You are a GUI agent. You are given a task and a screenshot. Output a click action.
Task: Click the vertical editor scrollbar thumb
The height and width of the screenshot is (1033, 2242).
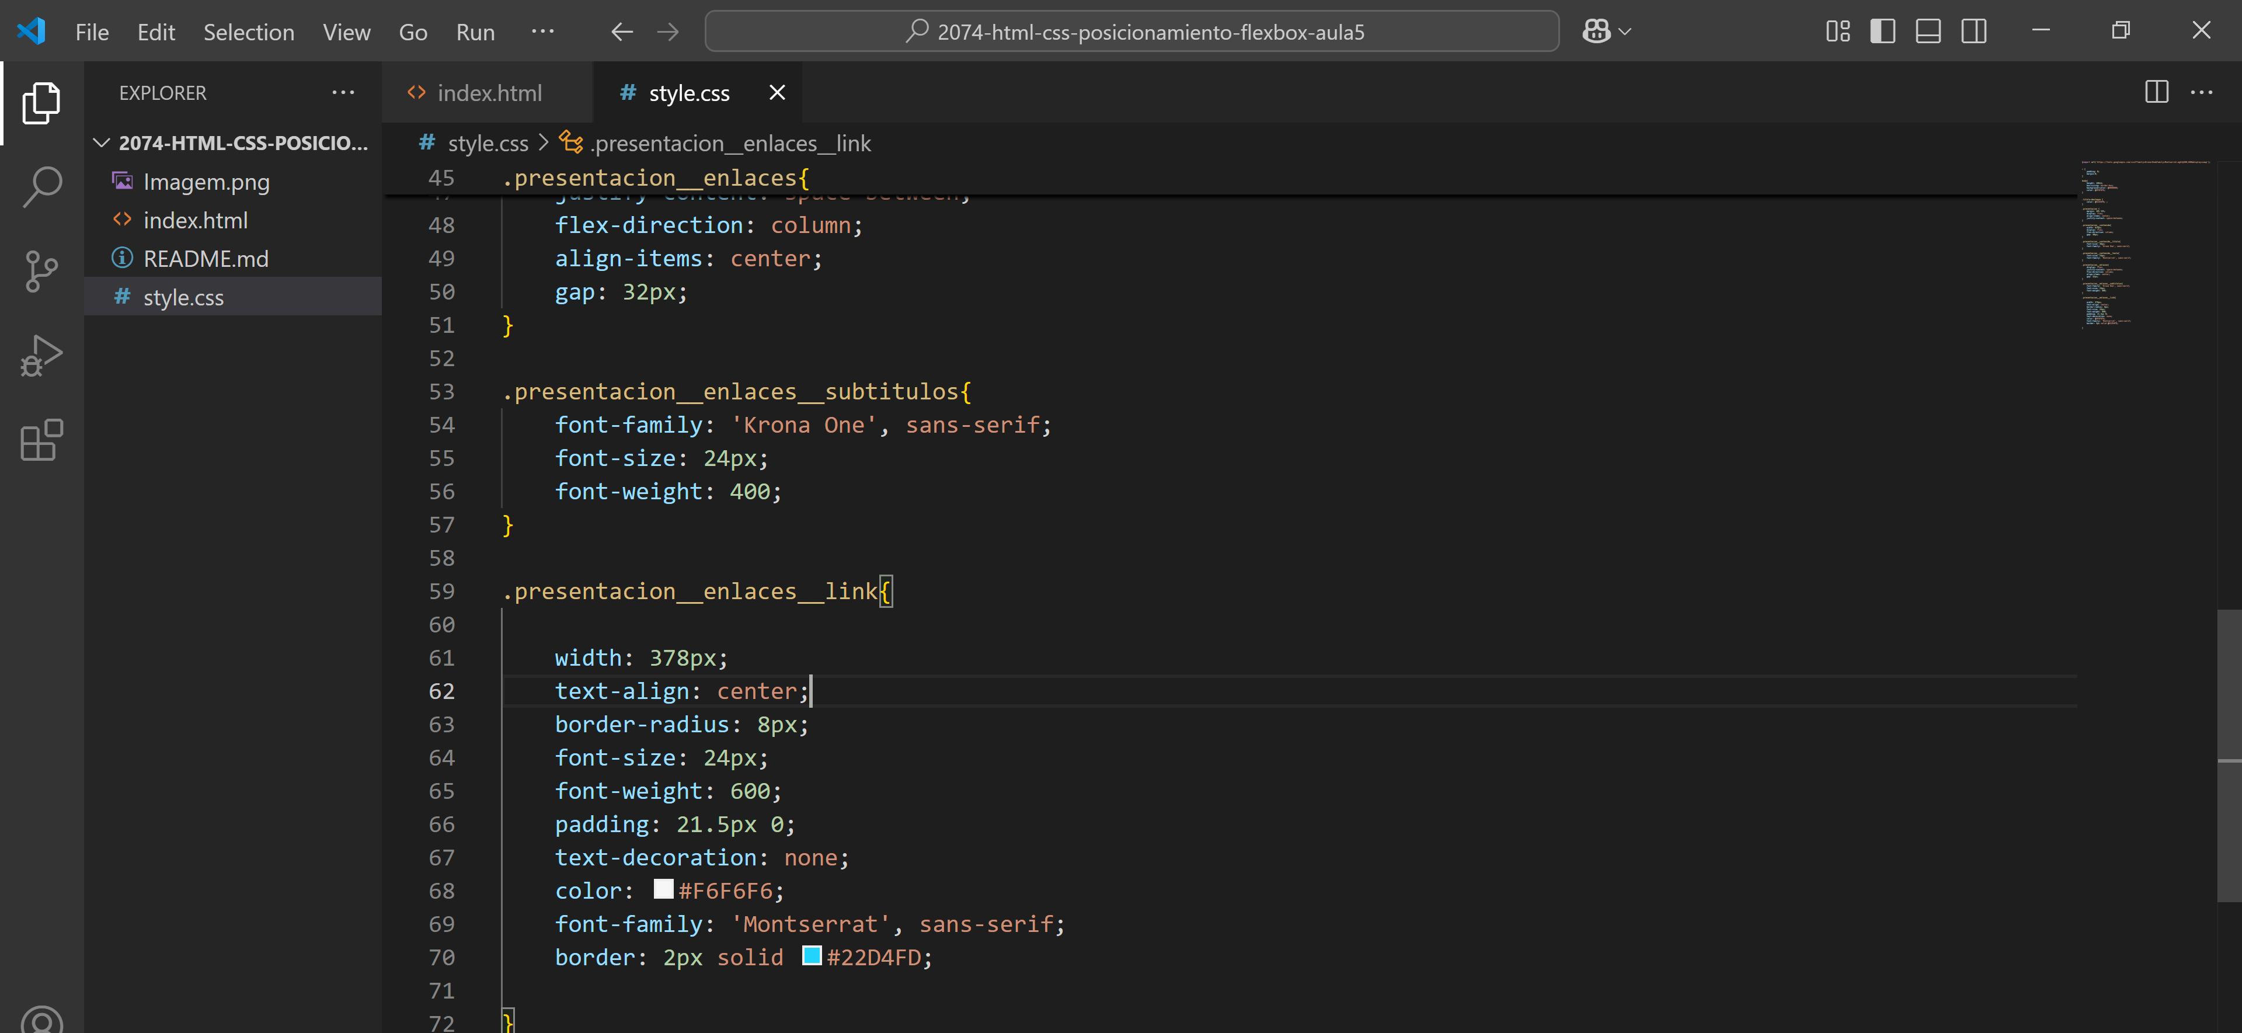[2229, 756]
